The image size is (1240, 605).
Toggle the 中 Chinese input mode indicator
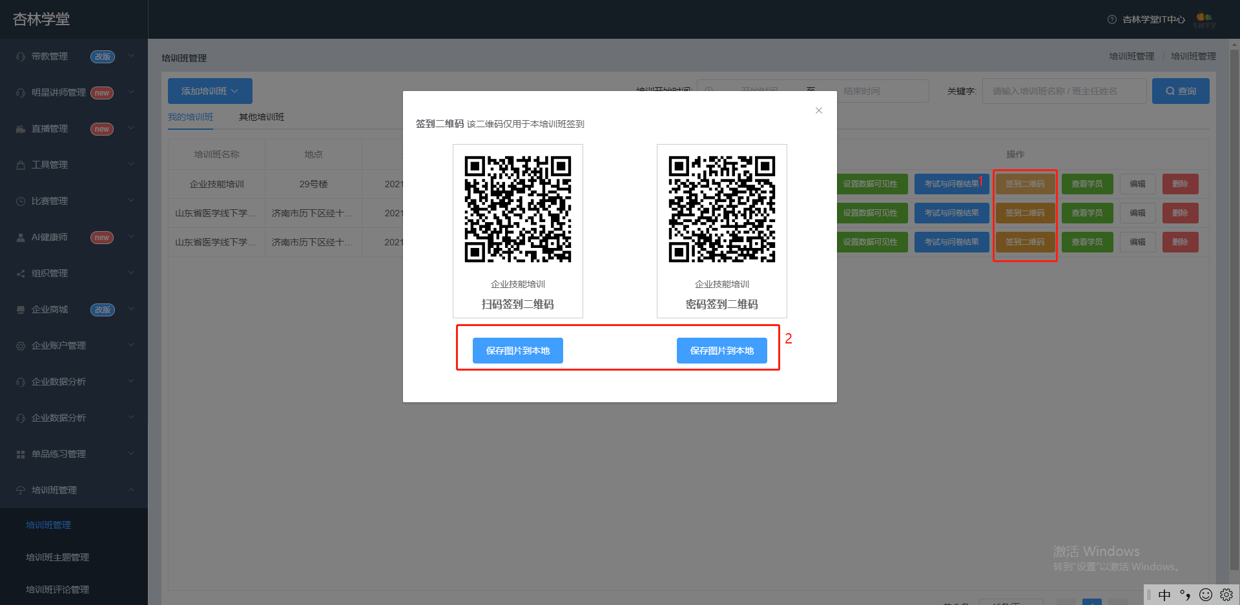click(1164, 595)
